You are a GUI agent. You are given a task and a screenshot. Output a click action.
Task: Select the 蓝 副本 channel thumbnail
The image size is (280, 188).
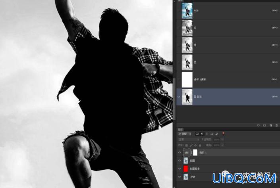[x=187, y=97]
